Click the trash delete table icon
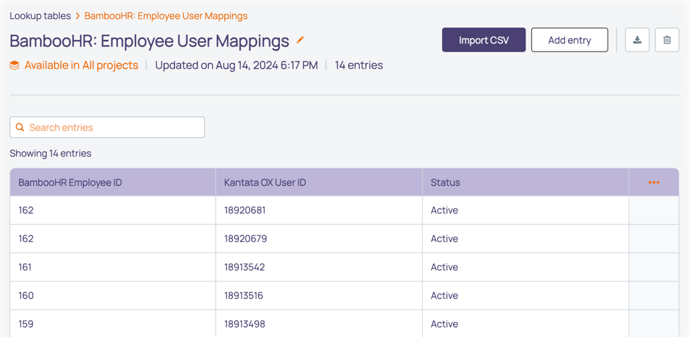The height and width of the screenshot is (337, 689). (x=667, y=40)
